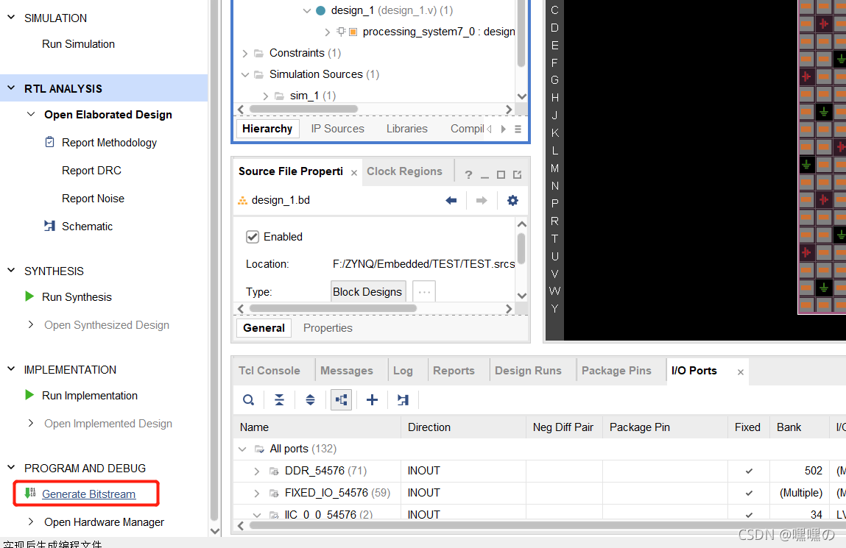Click the Sources panel horizontal scrollbar
The width and height of the screenshot is (846, 548).
click(x=304, y=109)
